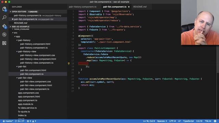Open app.component.css file
Viewport: 219px width, 123px height.
pos(28,93)
